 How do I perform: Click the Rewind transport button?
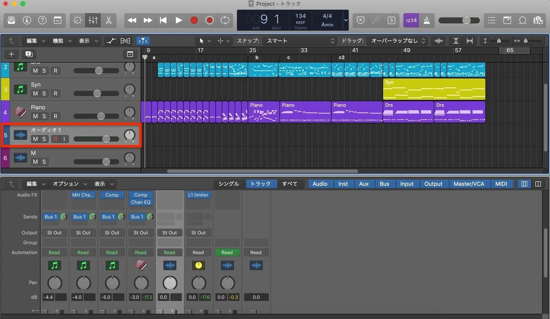[x=132, y=20]
